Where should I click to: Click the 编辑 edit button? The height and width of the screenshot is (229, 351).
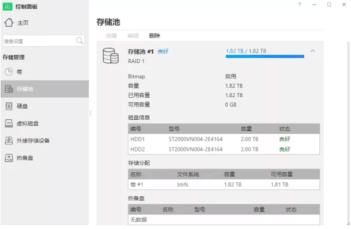pos(133,36)
